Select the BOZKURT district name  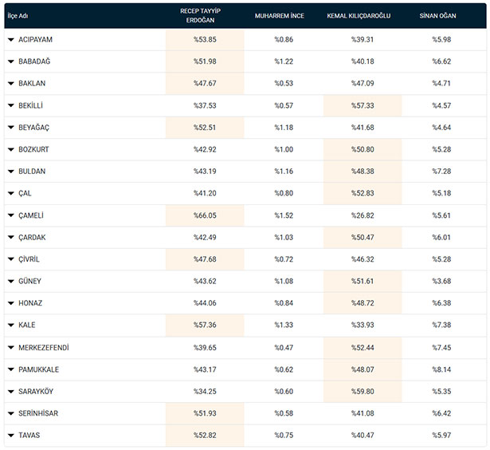point(33,149)
